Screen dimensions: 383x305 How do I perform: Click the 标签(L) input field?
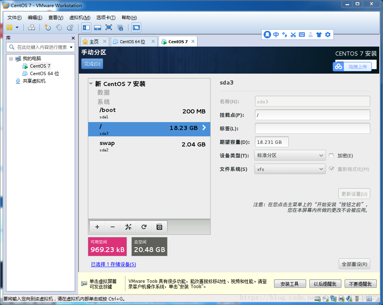tap(312, 128)
